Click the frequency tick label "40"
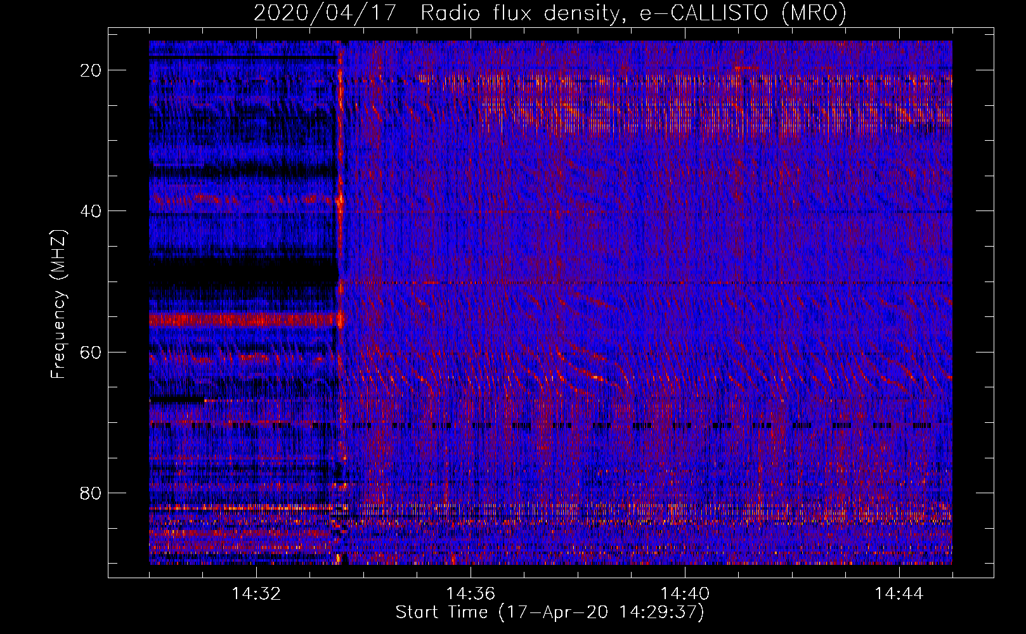This screenshot has height=634, width=1026. coord(91,211)
